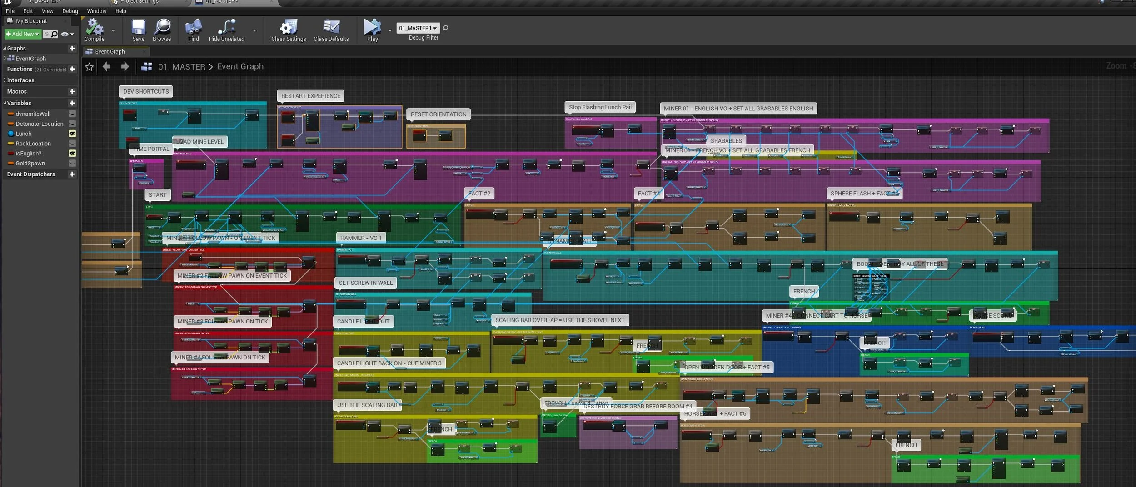Screen dimensions: 1136x487
Task: Toggle visibility eye for RockLocation variable
Action: click(x=72, y=143)
